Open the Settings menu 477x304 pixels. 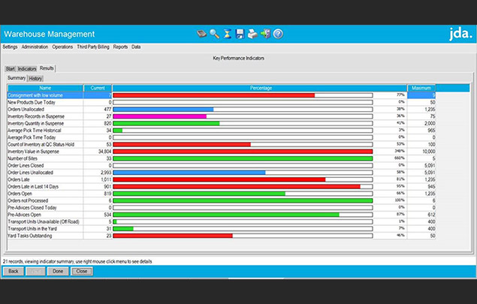(10, 47)
